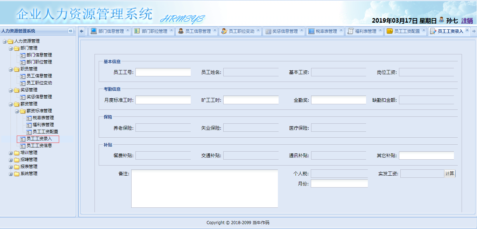The image size is (477, 229).
Task: Focus the 全勤奖 input field
Action: (x=339, y=100)
